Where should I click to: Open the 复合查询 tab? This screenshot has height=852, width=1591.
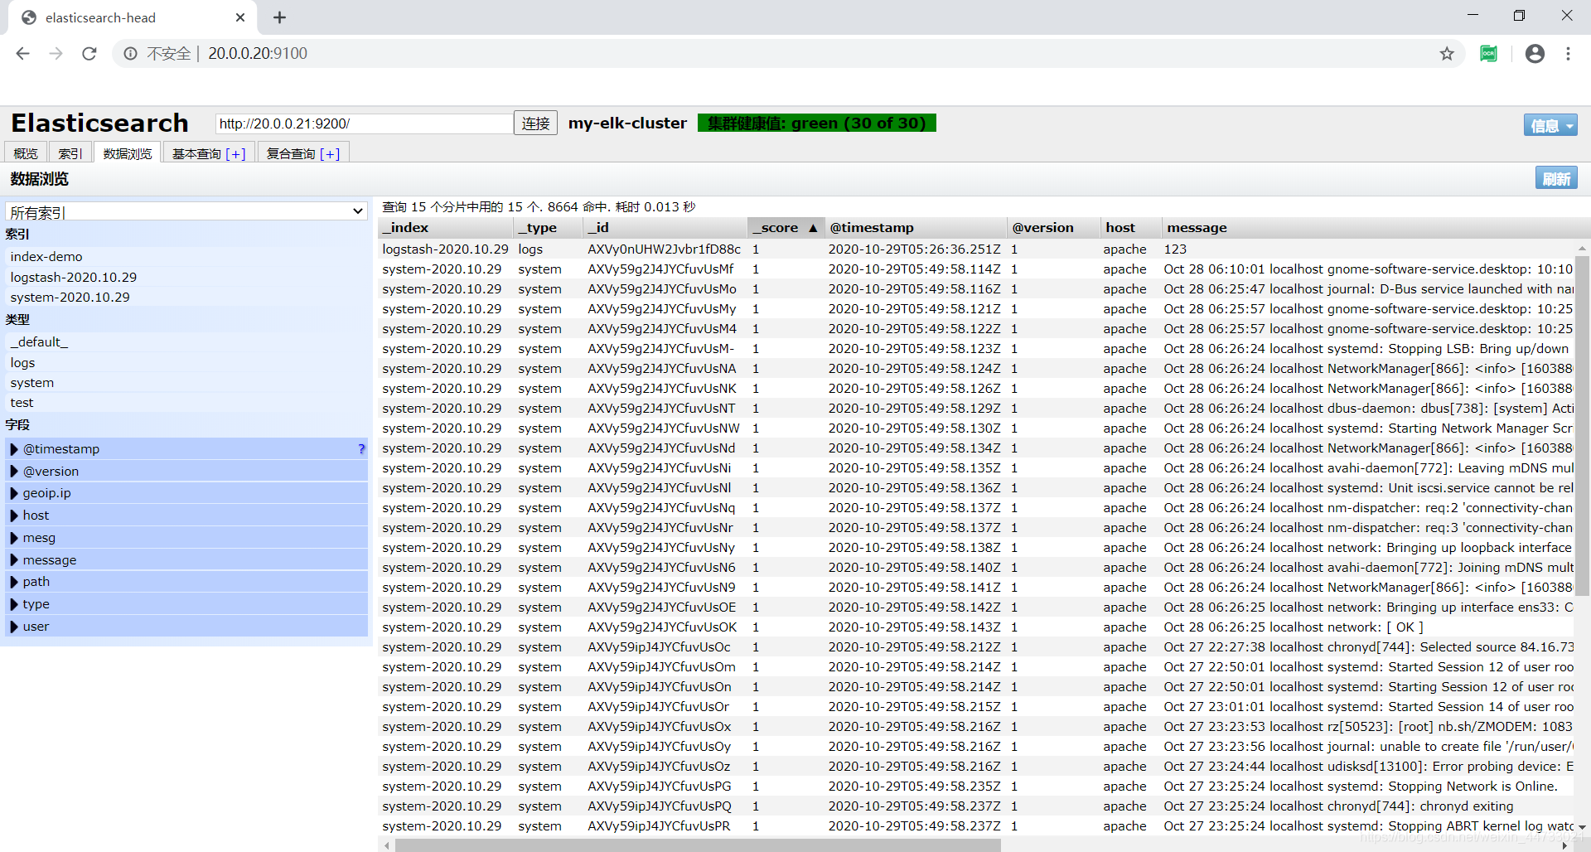click(x=303, y=153)
